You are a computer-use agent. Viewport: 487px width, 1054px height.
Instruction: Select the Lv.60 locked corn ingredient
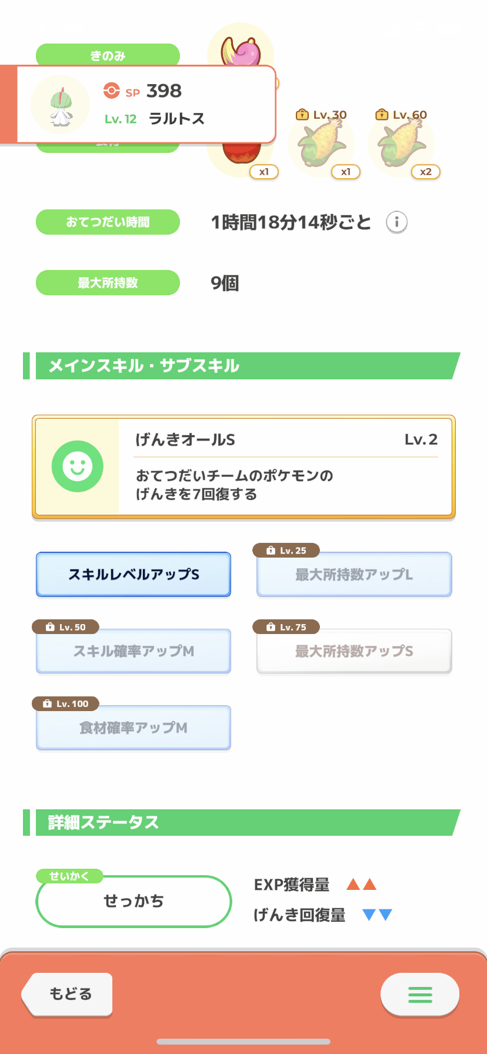pos(401,145)
